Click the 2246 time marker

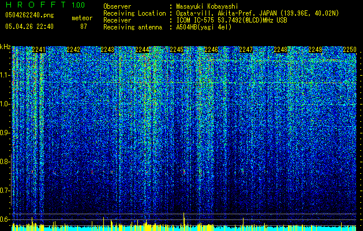pyautogui.click(x=211, y=50)
